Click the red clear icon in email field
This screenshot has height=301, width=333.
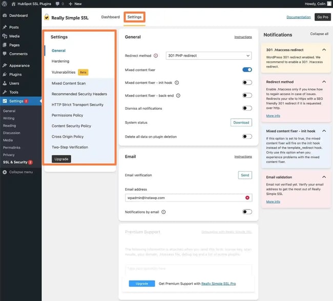click(247, 197)
